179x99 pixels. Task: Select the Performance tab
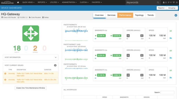pyautogui.click(x=125, y=15)
